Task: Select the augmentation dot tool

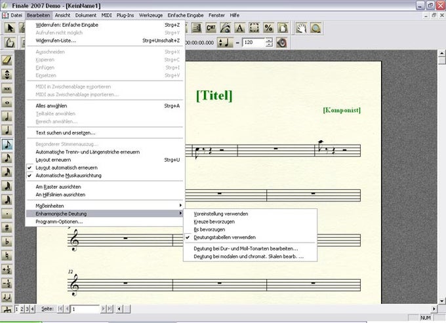Action: [x=7, y=214]
